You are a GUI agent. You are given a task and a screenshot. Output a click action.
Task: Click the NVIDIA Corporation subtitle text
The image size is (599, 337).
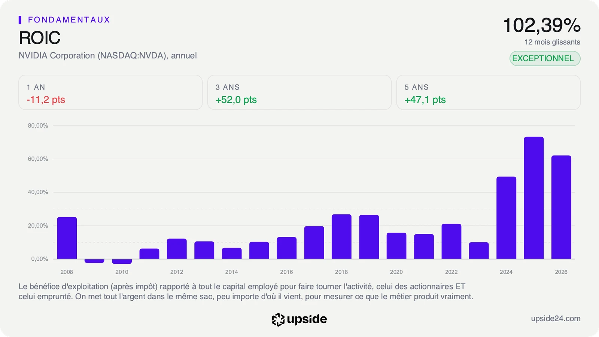click(x=107, y=56)
